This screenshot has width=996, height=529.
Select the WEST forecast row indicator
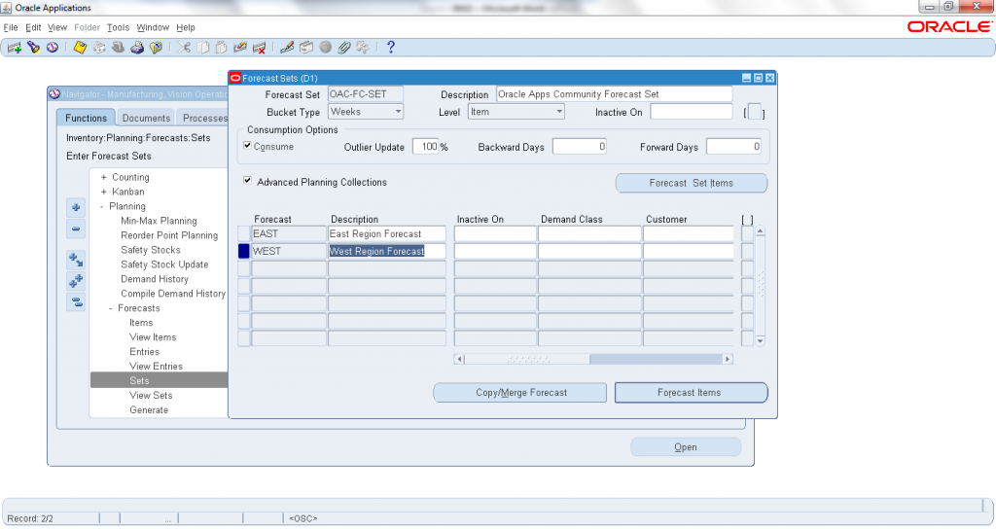(x=243, y=251)
